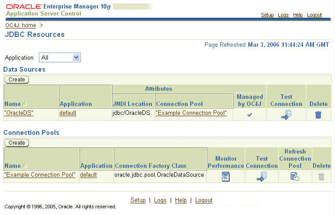Click Managed by OC4J checkmark for OracleDS
This screenshot has height=215, width=335.
(x=249, y=115)
